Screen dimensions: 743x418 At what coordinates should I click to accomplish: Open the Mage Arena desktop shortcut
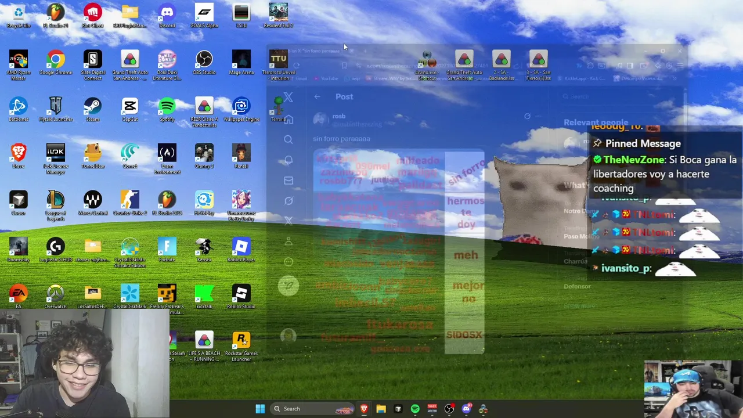tap(241, 63)
